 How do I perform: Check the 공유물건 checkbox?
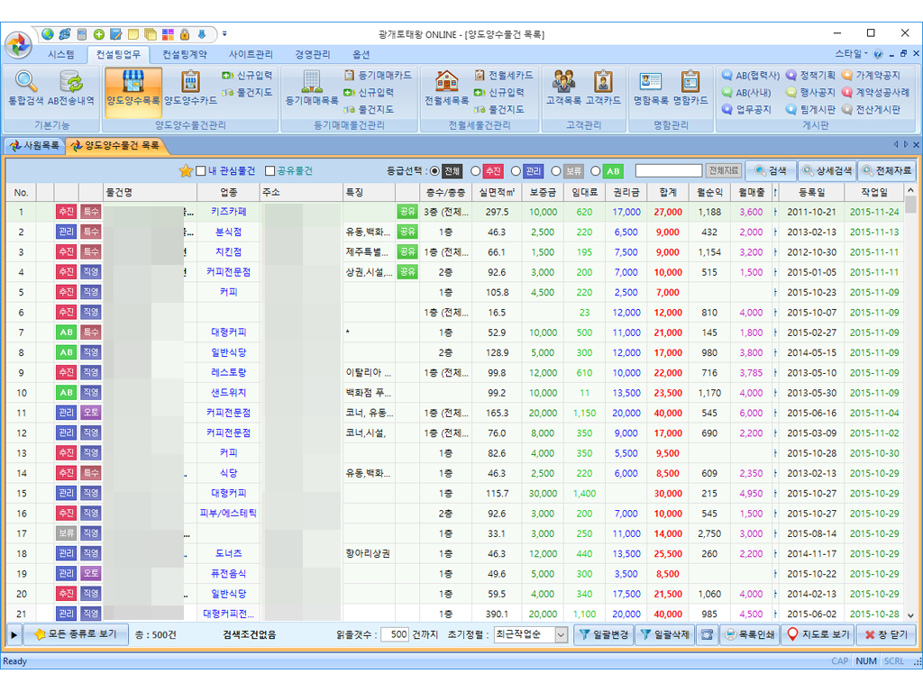(x=270, y=170)
